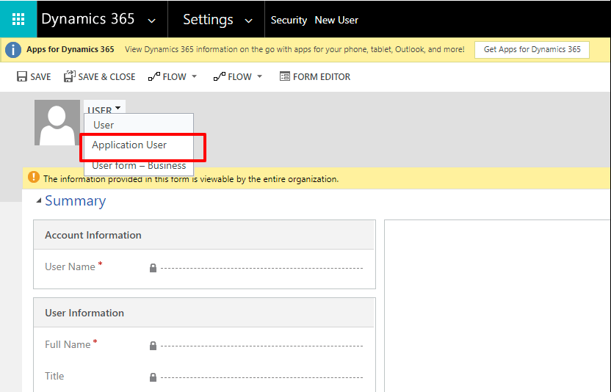Select Application User from form list

coord(129,145)
